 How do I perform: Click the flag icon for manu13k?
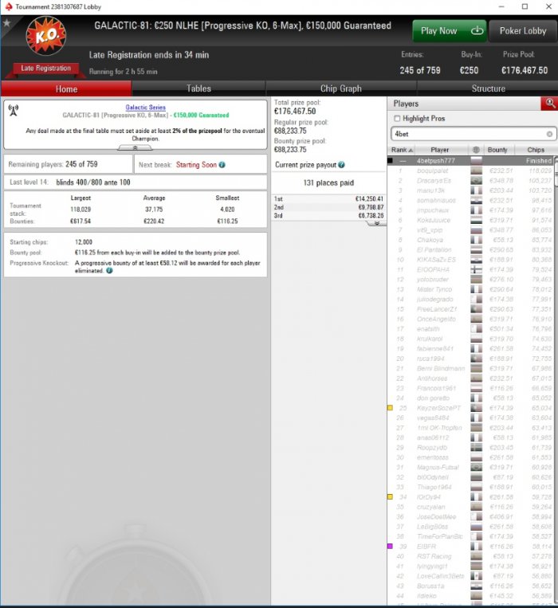[476, 190]
